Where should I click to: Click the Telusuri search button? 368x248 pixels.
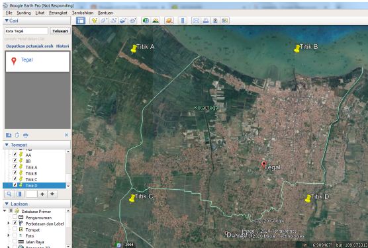[x=60, y=31]
